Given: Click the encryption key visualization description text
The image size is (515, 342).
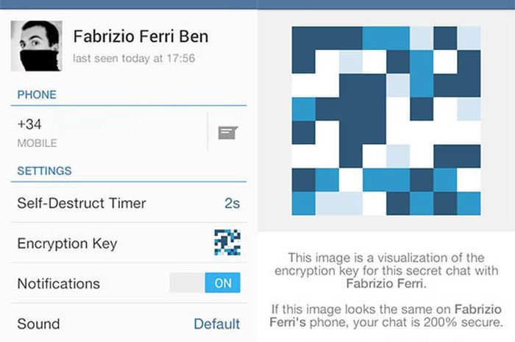Looking at the screenshot, I should click(386, 269).
